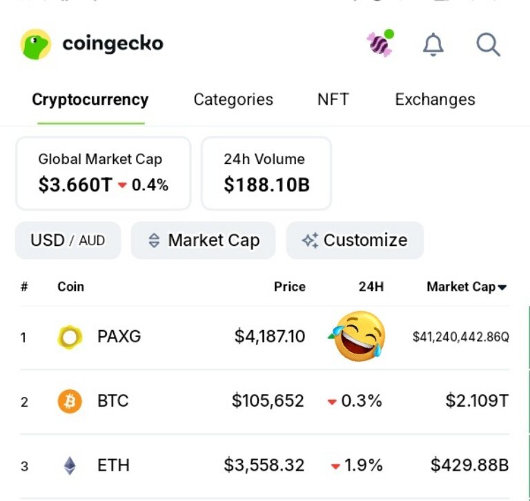Open the candy rewards icon
Image resolution: width=530 pixels, height=501 pixels.
380,44
